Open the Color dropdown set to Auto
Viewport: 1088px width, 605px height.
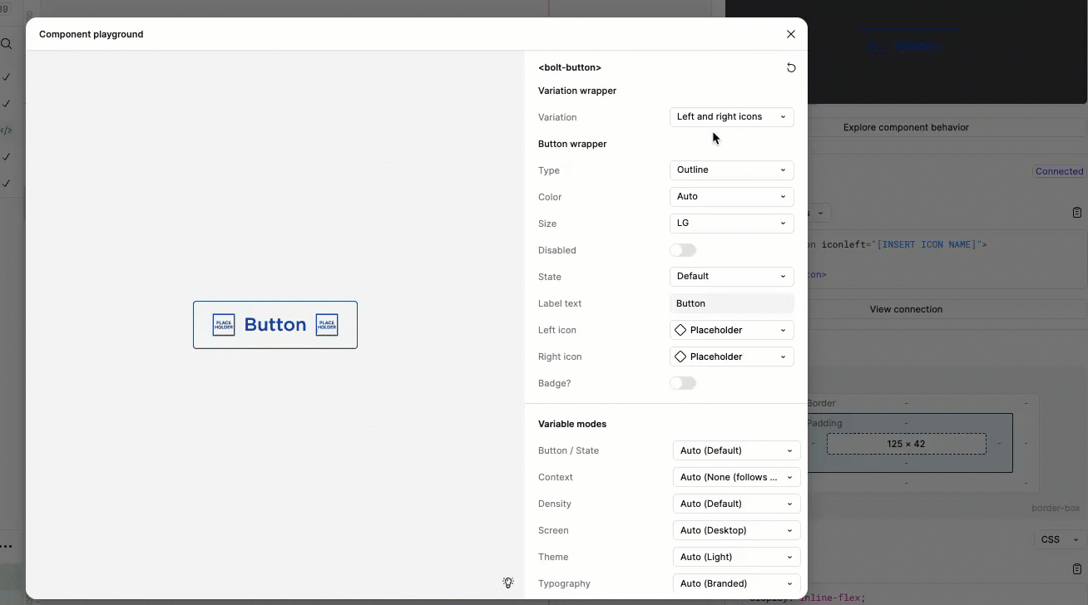(732, 197)
